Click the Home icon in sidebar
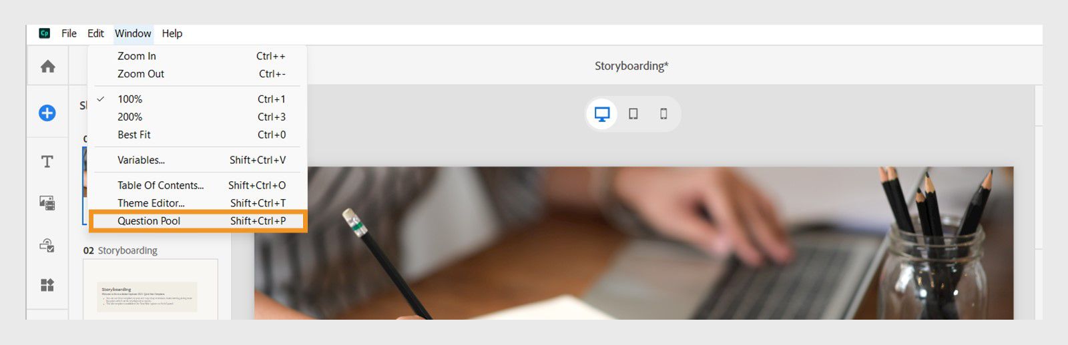 [47, 66]
